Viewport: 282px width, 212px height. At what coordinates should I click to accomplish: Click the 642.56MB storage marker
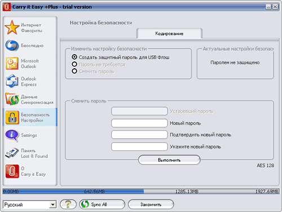94,192
